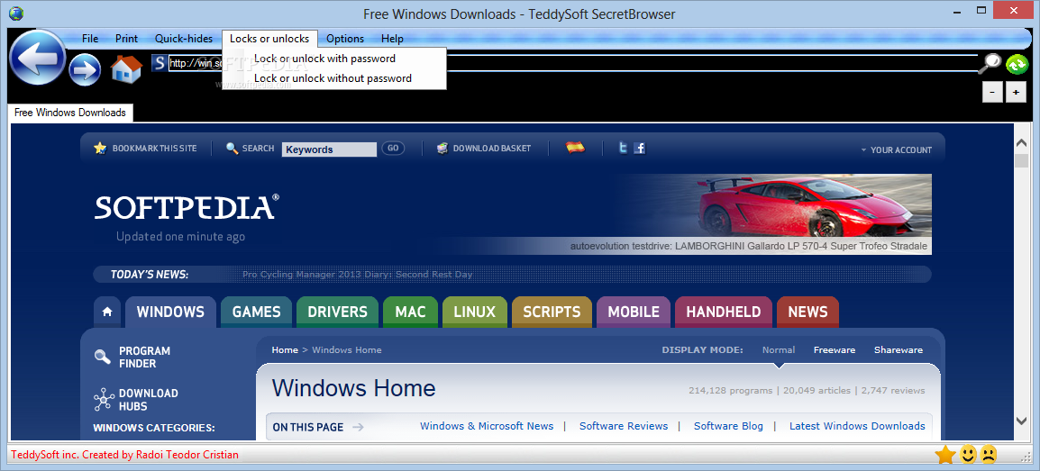Click the plus zoom-in button
1040x471 pixels.
(x=1016, y=93)
